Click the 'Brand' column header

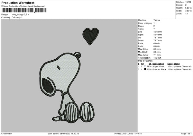tap(177, 64)
